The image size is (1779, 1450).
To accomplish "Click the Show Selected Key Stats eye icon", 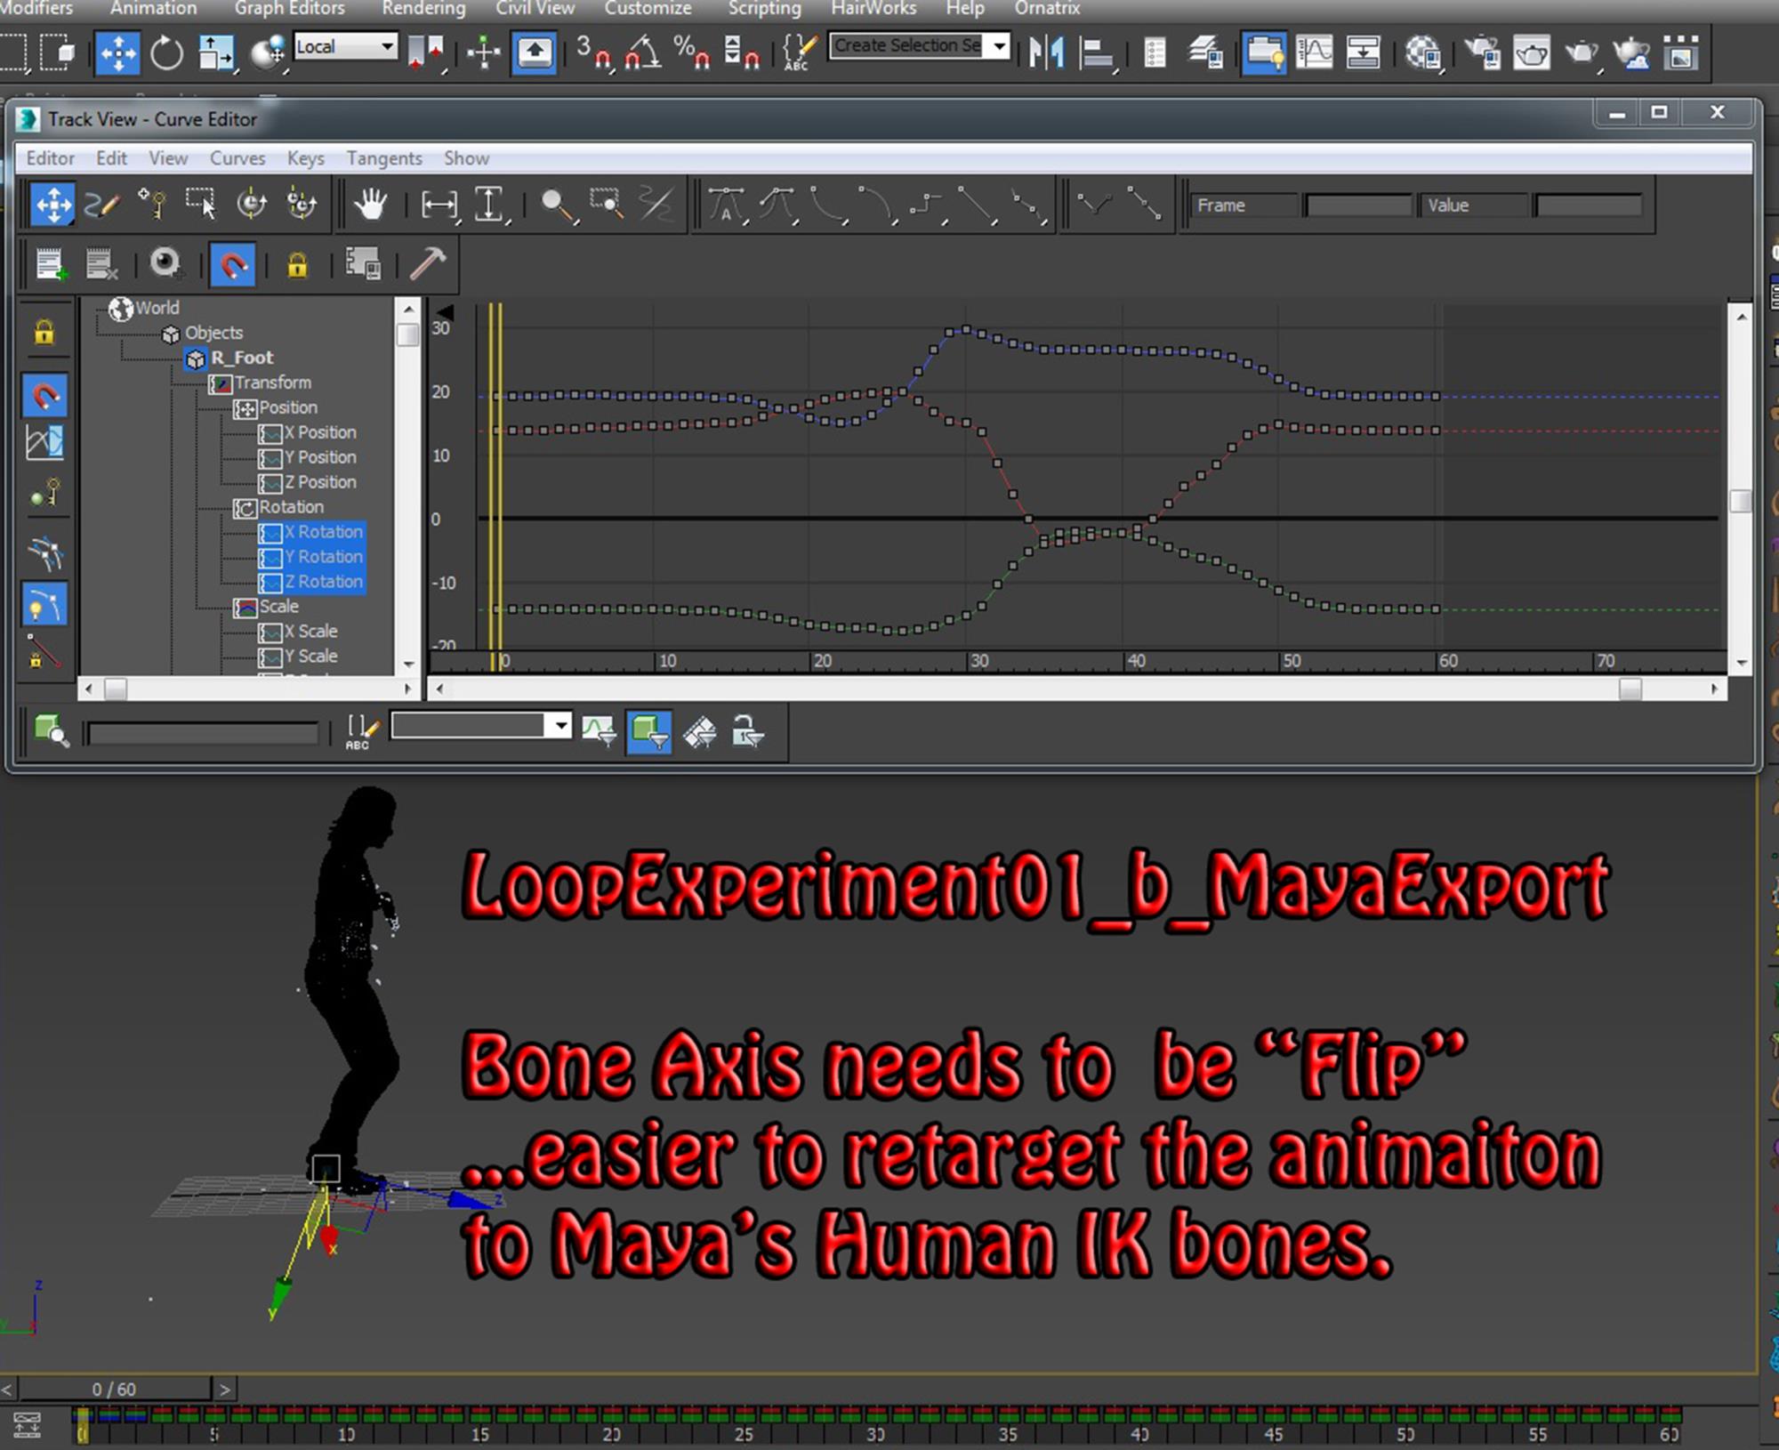I will [165, 264].
